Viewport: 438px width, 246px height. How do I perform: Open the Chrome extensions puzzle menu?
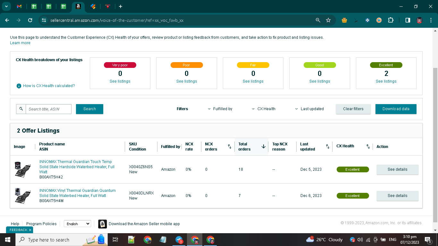tap(391, 20)
